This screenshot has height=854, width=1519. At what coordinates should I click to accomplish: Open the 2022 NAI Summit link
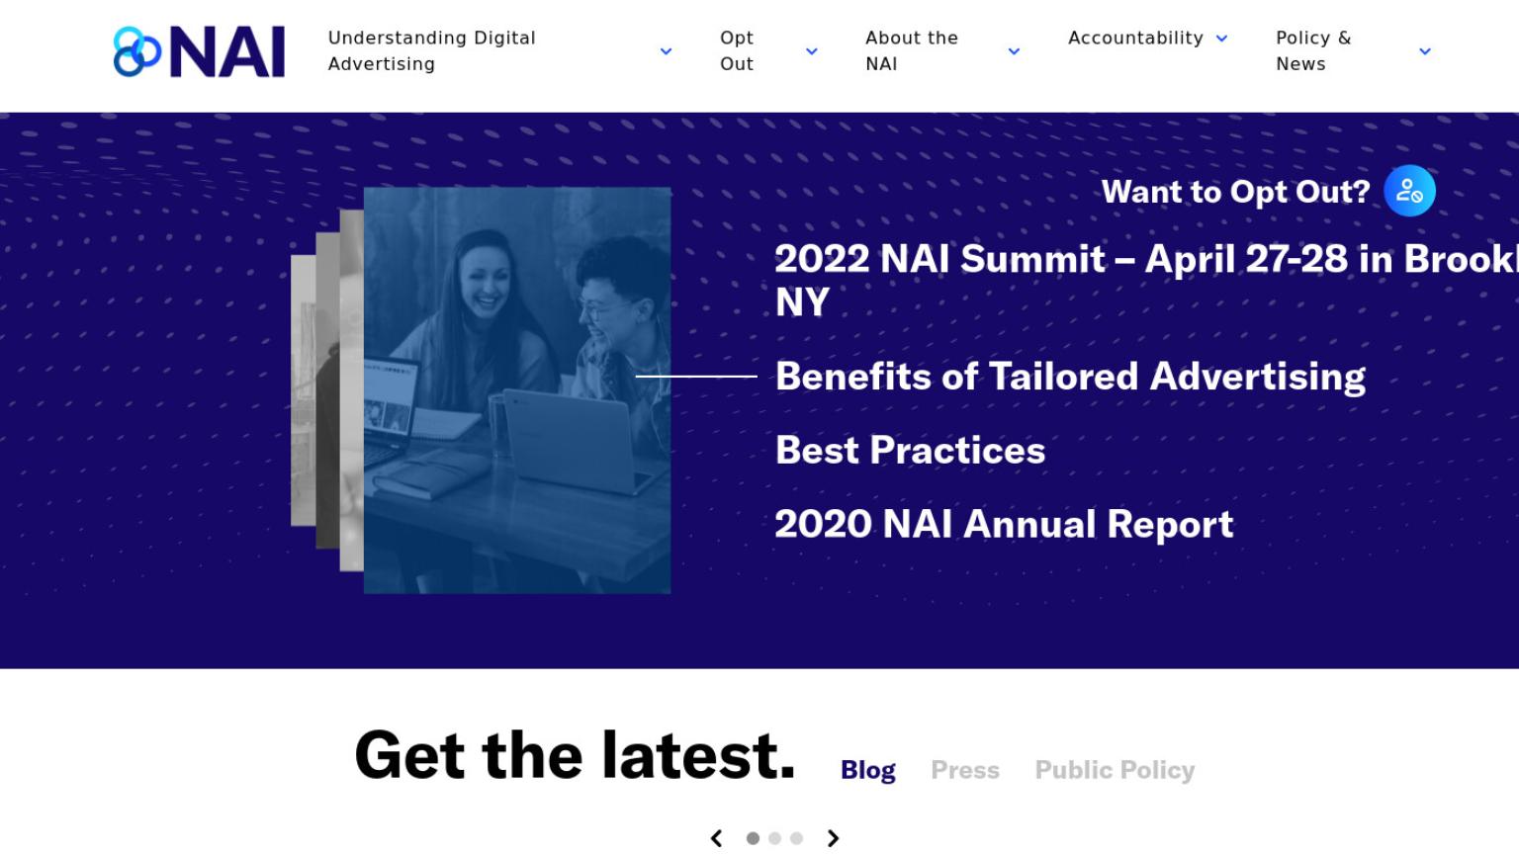pos(1146,281)
